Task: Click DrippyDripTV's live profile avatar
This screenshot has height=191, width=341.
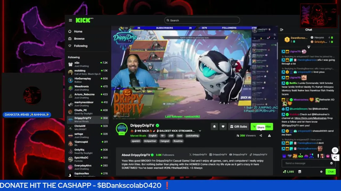Action: (121, 129)
